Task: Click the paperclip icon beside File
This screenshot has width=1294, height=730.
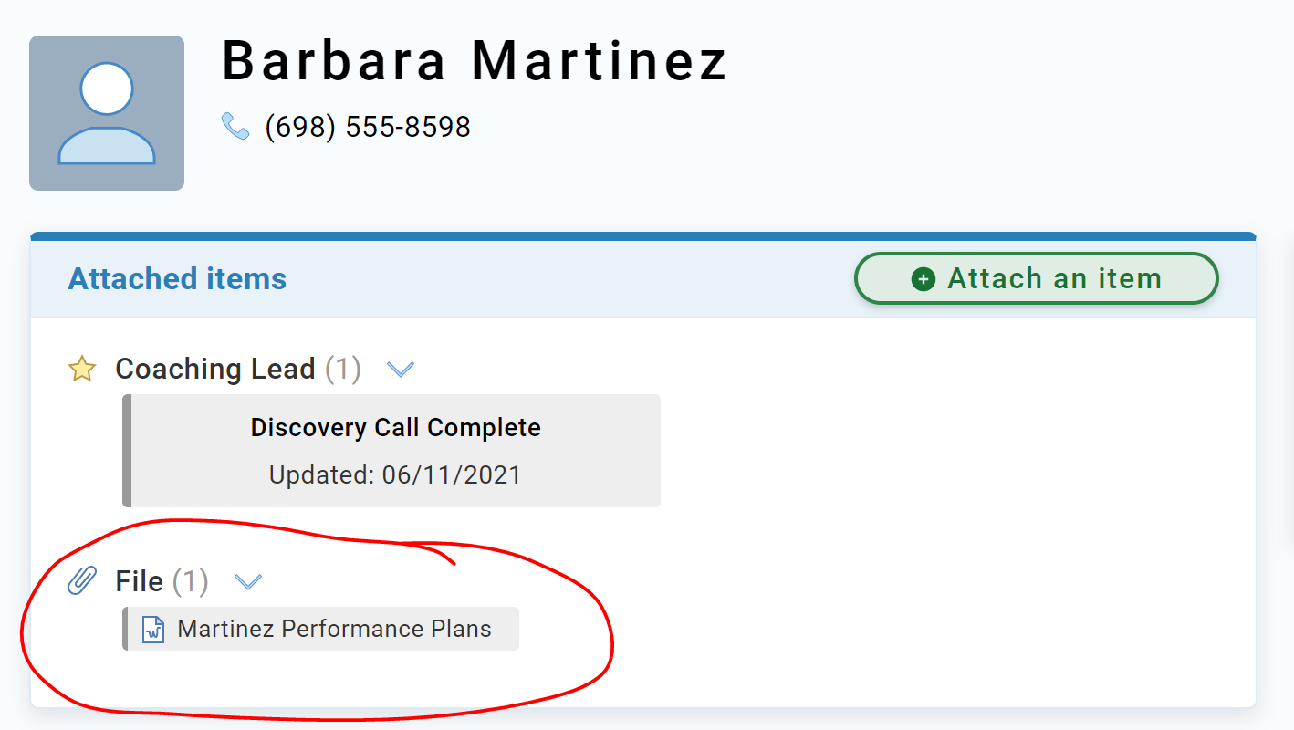Action: coord(82,580)
